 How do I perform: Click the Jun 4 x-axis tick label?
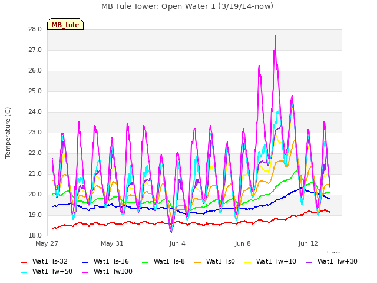coord(177,243)
